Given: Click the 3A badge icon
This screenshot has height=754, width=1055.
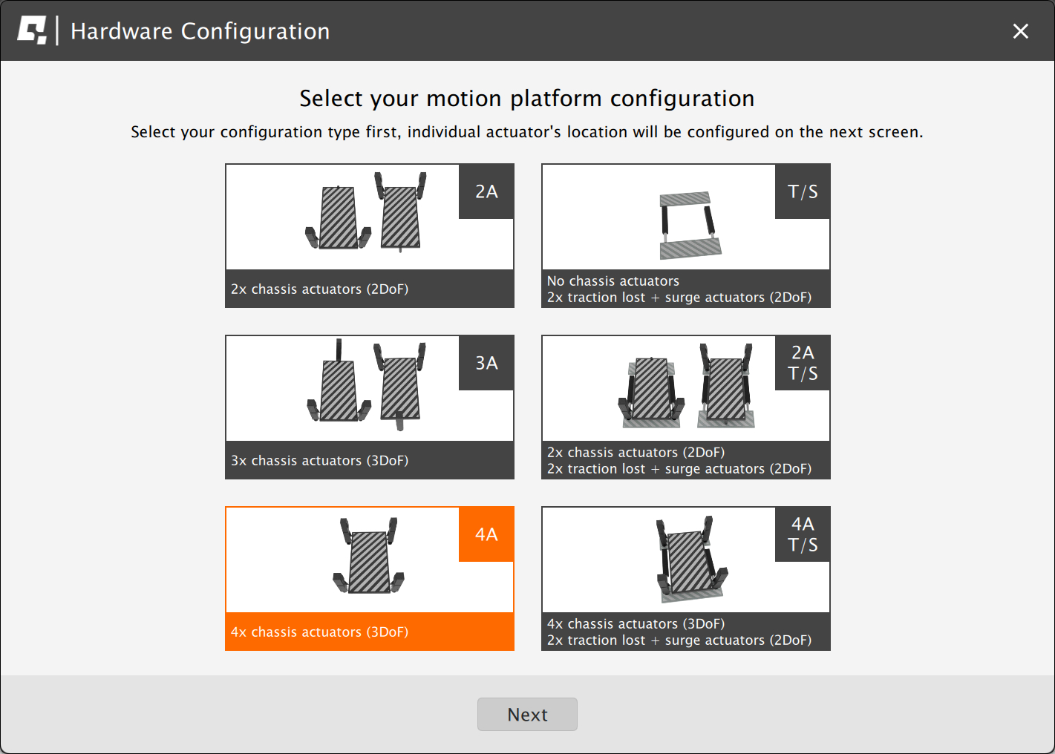Looking at the screenshot, I should click(486, 363).
